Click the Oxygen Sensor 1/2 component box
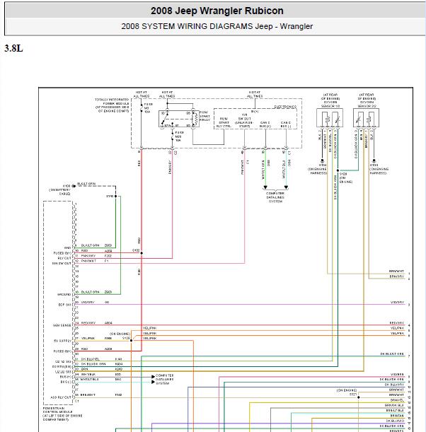 pyautogui.click(x=330, y=117)
